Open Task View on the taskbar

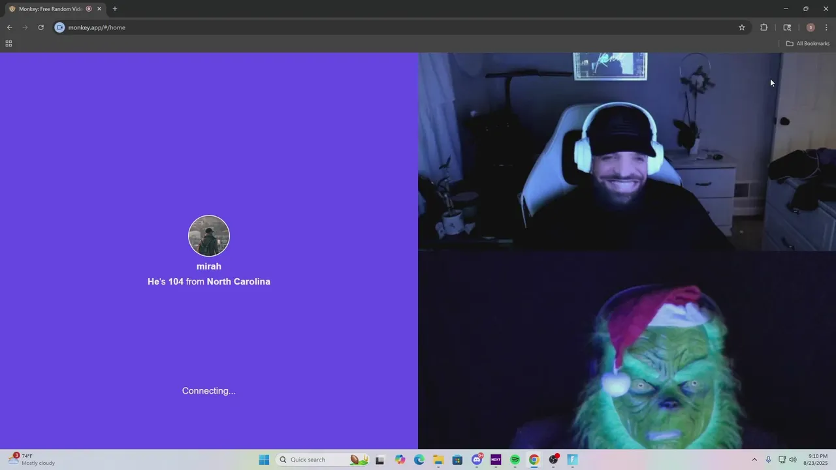pos(380,460)
